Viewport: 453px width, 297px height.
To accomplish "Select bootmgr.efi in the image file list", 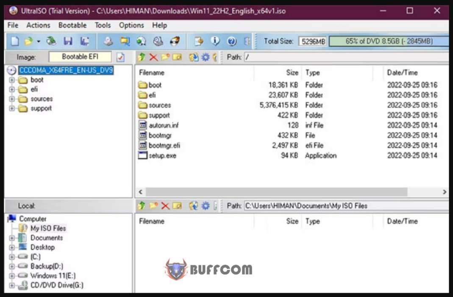I will pos(164,146).
